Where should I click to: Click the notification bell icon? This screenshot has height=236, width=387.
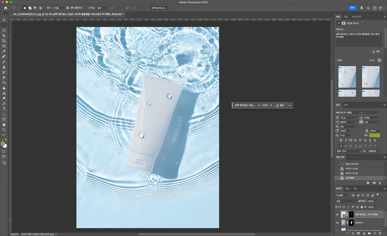(362, 8)
